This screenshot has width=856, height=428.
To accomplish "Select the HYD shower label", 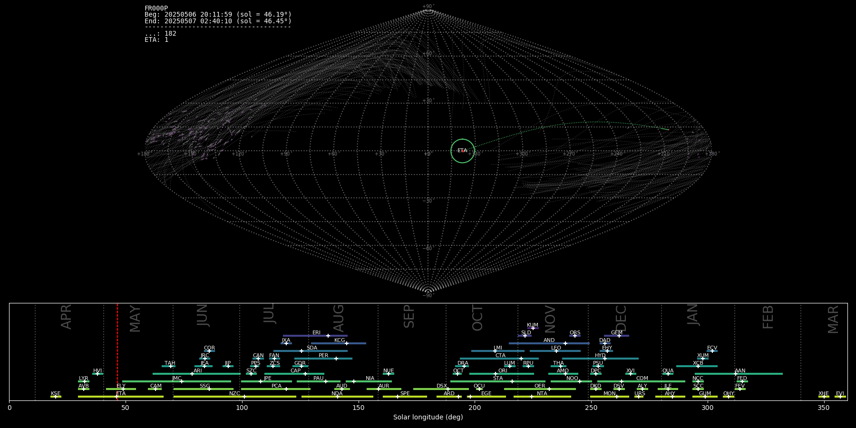I will pos(600,356).
